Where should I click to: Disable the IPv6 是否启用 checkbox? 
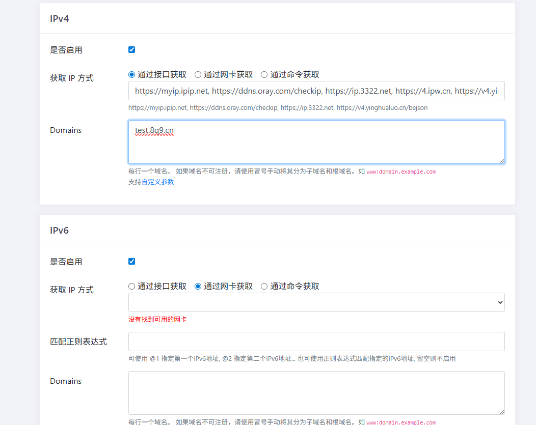pyautogui.click(x=131, y=262)
